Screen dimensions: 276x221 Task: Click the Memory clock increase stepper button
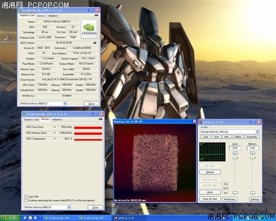pyautogui.click(x=252, y=153)
